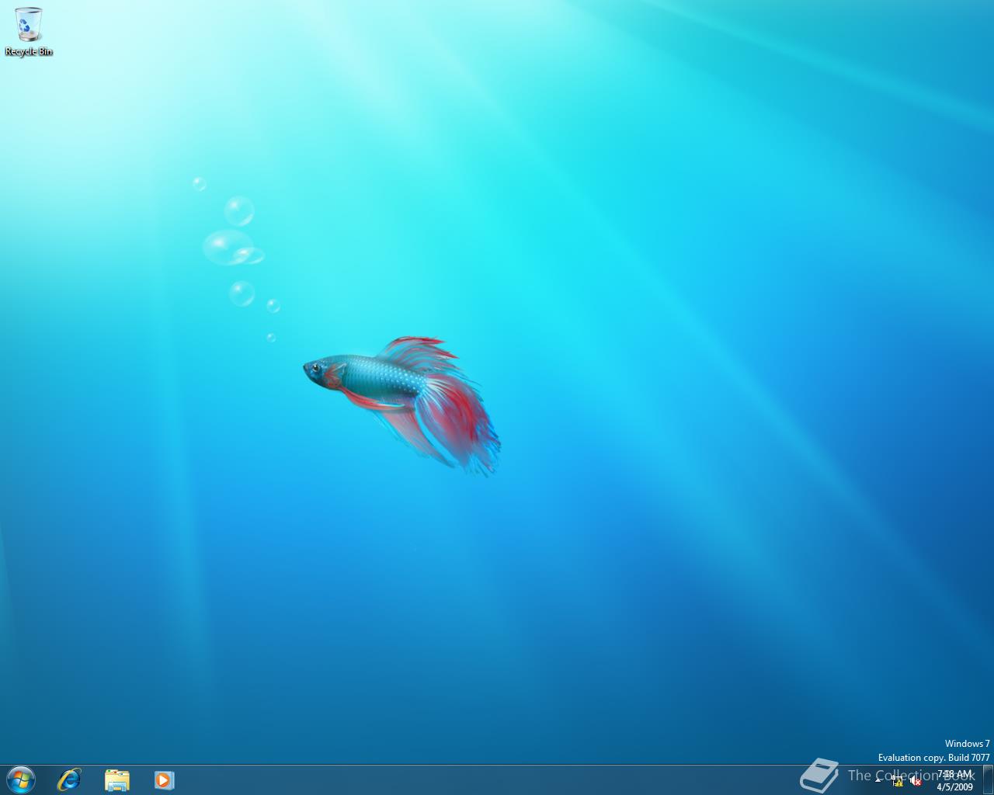Open Windows Explorer from the taskbar
994x795 pixels.
(117, 779)
